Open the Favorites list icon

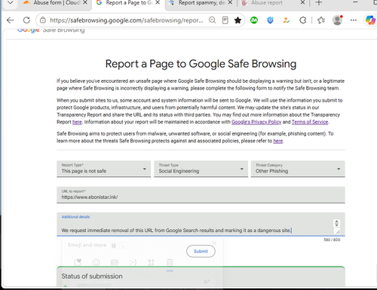321,20
